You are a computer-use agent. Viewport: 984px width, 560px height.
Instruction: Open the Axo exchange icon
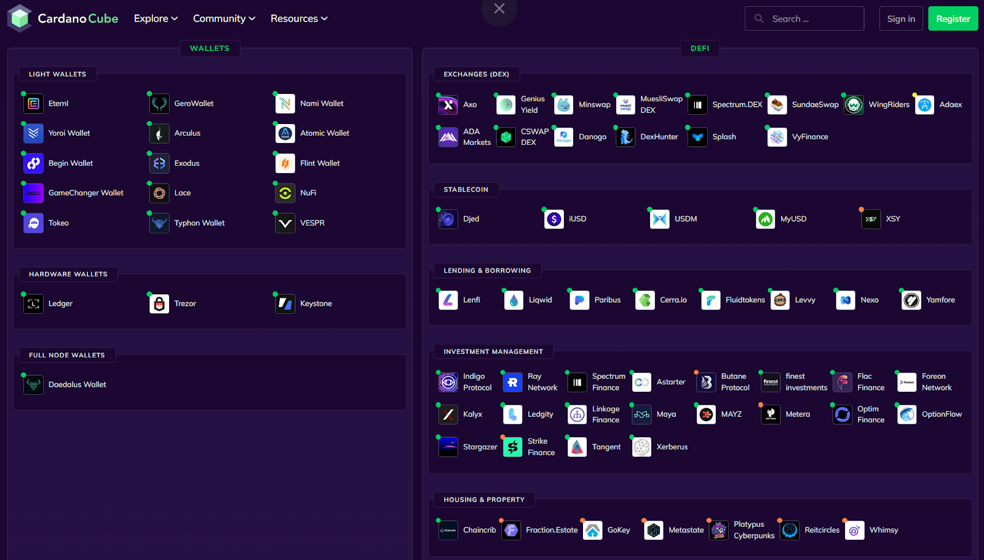448,105
